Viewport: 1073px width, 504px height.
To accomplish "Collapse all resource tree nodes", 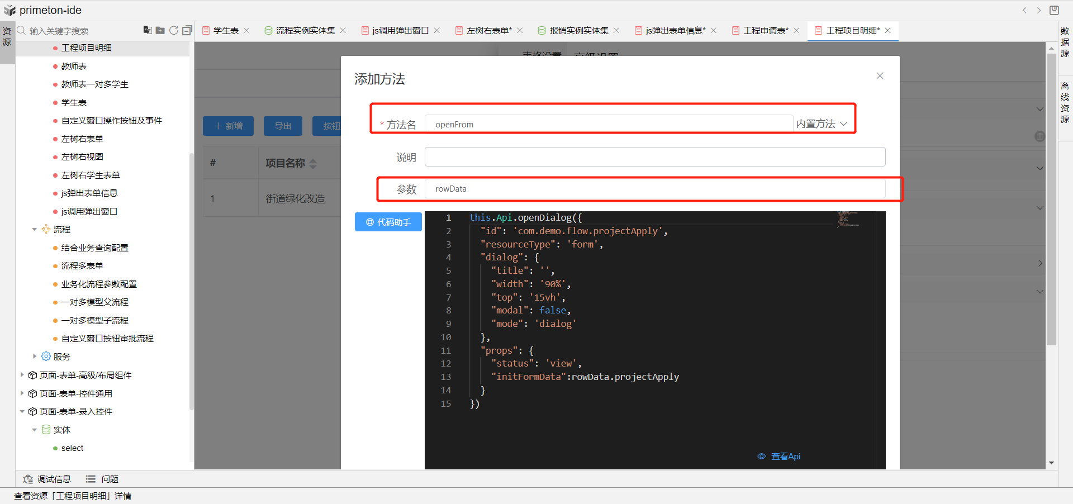I will (x=187, y=30).
